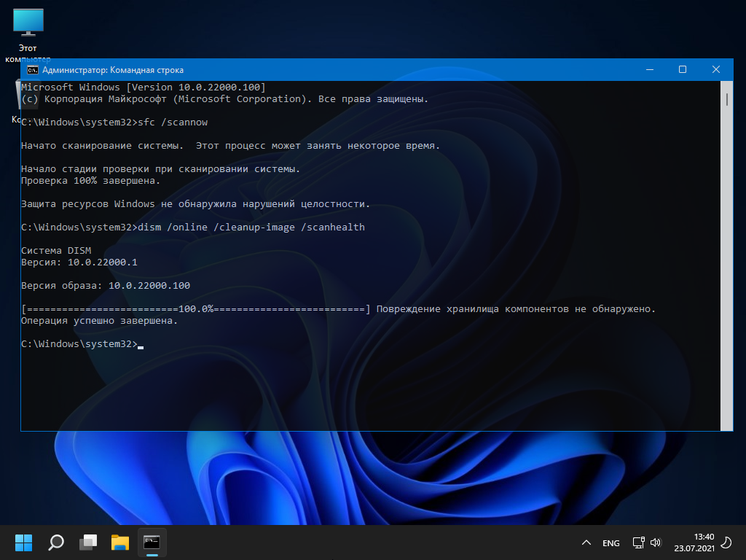Click the Command Prompt taskbar icon
The image size is (746, 560).
(x=152, y=542)
